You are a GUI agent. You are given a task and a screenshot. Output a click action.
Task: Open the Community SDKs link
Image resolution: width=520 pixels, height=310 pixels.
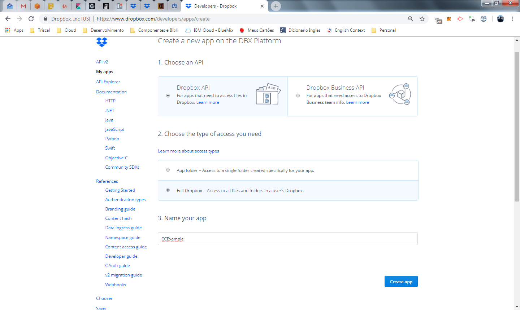click(122, 167)
